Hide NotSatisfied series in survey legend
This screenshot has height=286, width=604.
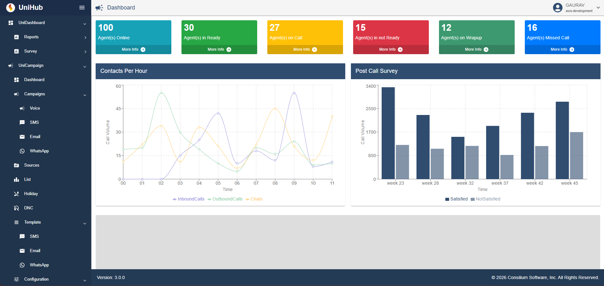tap(486, 199)
